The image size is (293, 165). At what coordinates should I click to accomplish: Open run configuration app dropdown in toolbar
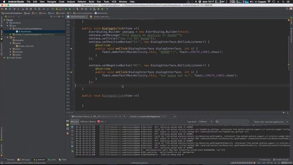(x=60, y=9)
